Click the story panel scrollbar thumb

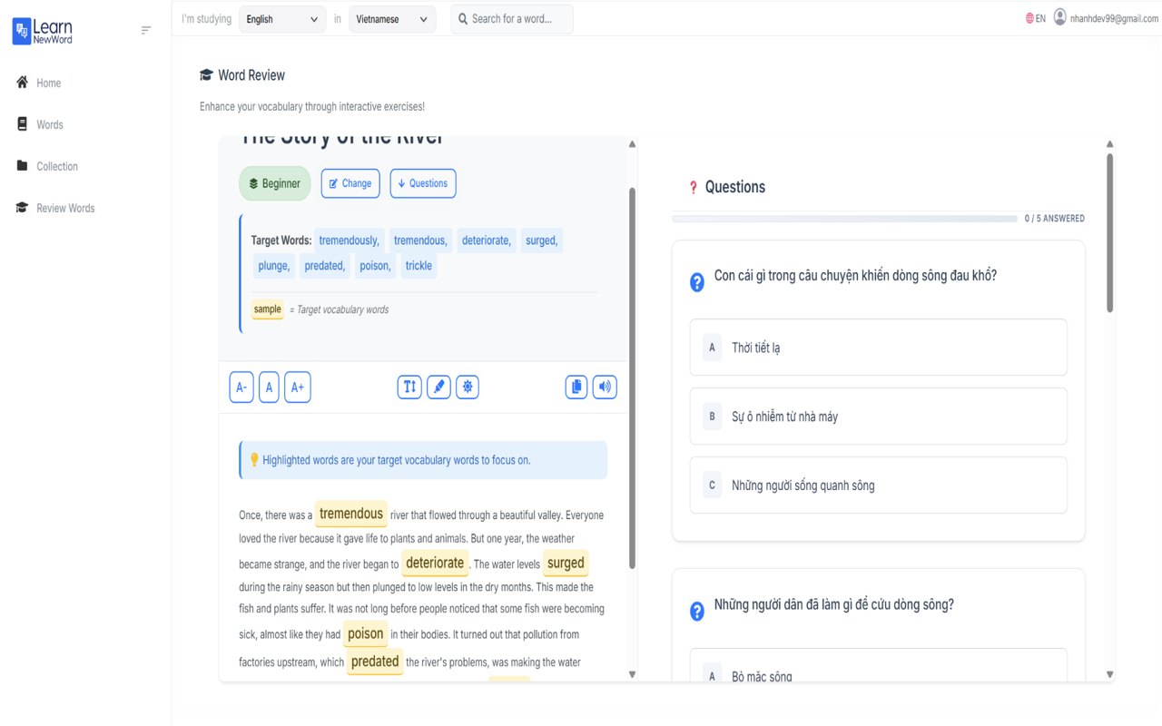(632, 378)
